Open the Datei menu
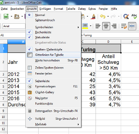This screenshot has height=134, width=139. [4, 9]
